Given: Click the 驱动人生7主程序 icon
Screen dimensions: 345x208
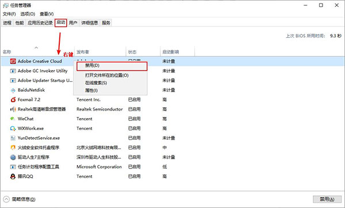Looking at the screenshot, I should coord(13,157).
